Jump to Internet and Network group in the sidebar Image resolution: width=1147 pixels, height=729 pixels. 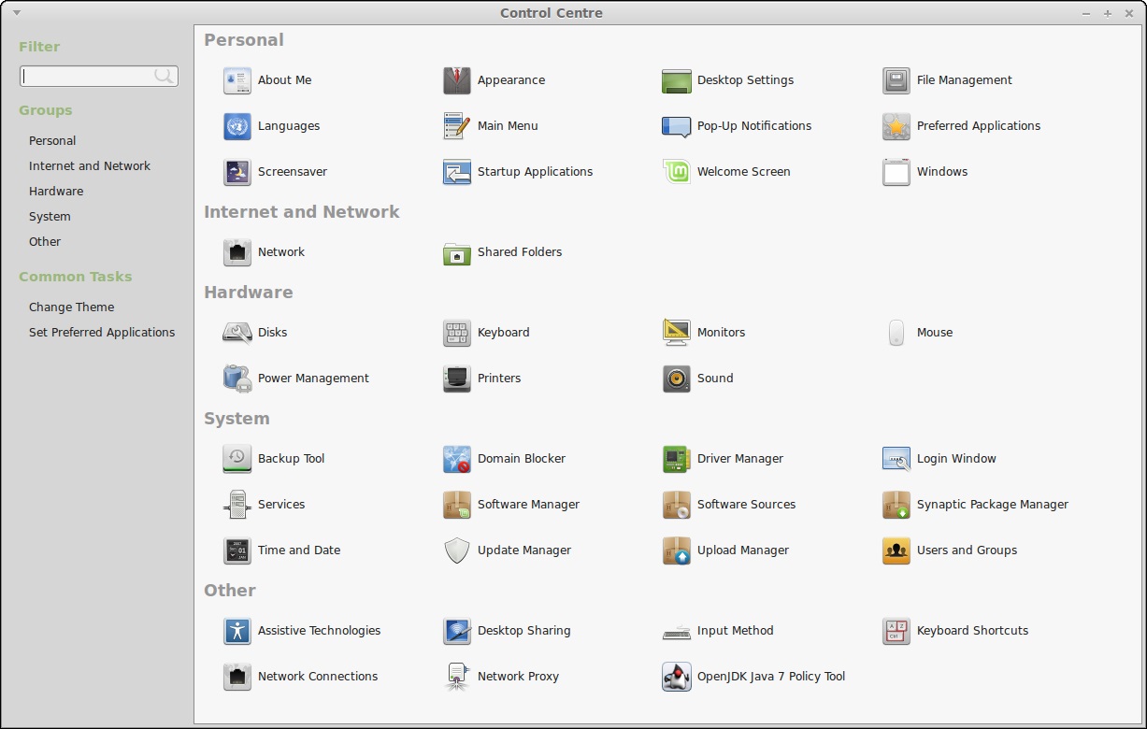90,166
